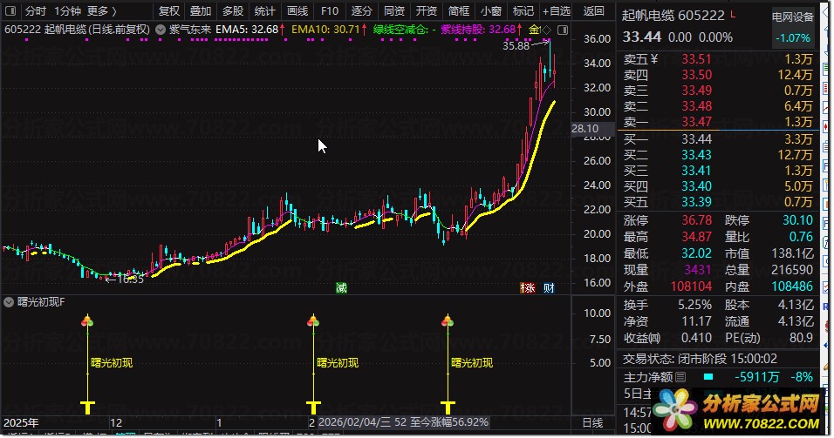This screenshot has width=834, height=438.
Task: Click the 卖五 price 33.51
Action: point(696,59)
